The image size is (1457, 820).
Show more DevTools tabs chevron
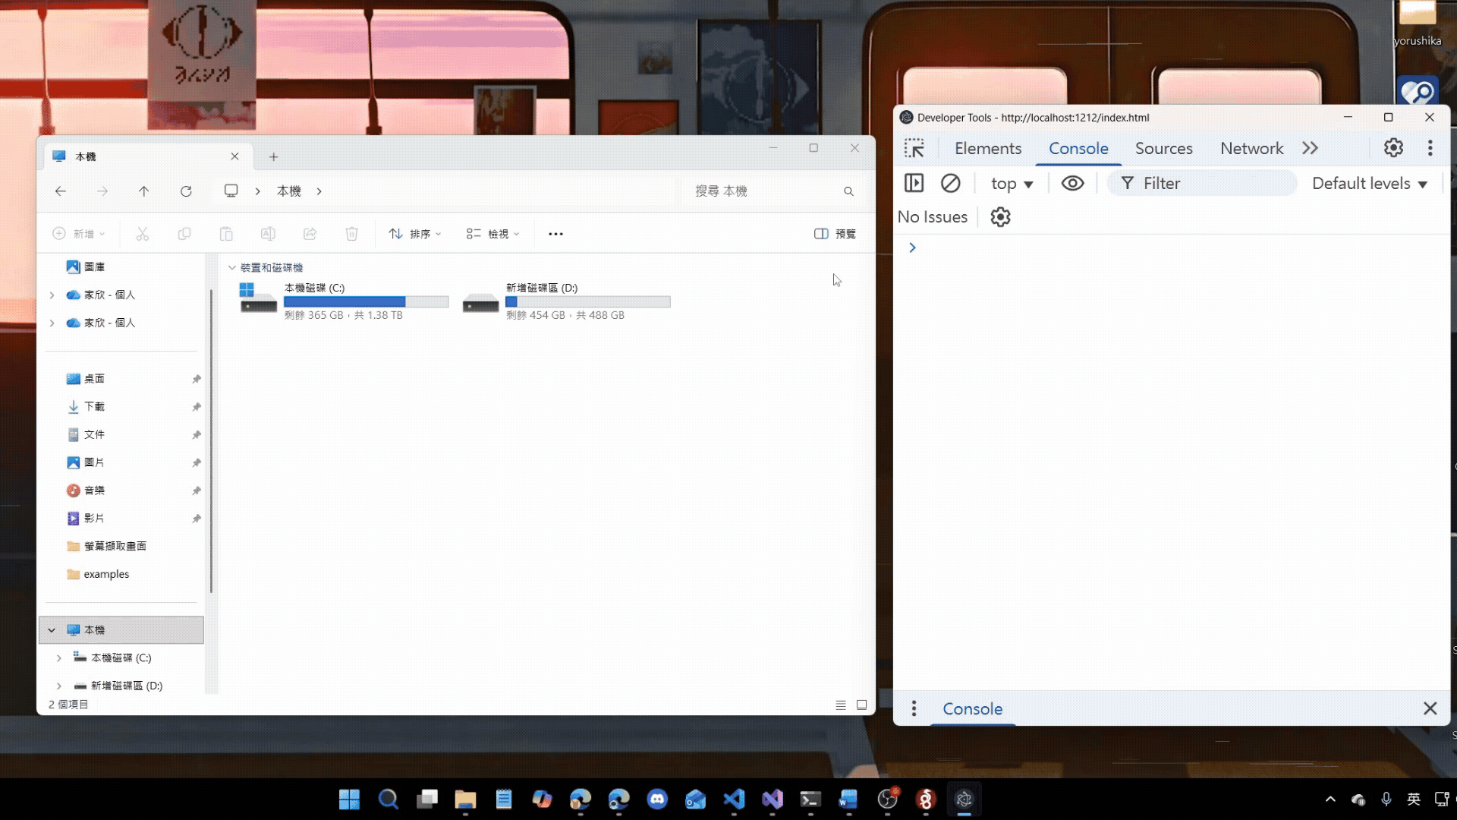click(1311, 148)
